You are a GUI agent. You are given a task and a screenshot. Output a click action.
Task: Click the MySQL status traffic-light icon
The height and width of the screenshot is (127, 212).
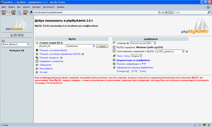click(37, 50)
